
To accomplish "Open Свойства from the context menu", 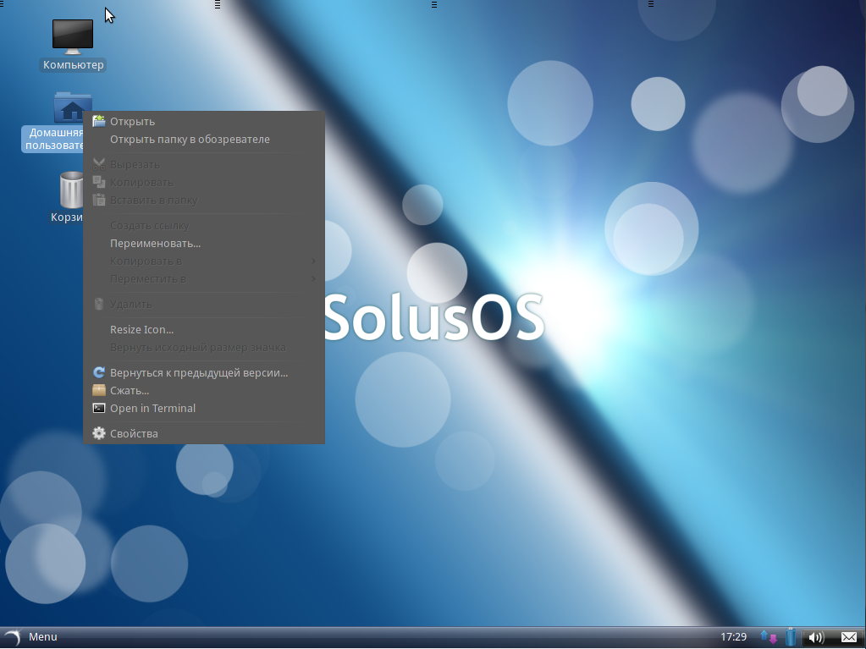I will click(204, 434).
